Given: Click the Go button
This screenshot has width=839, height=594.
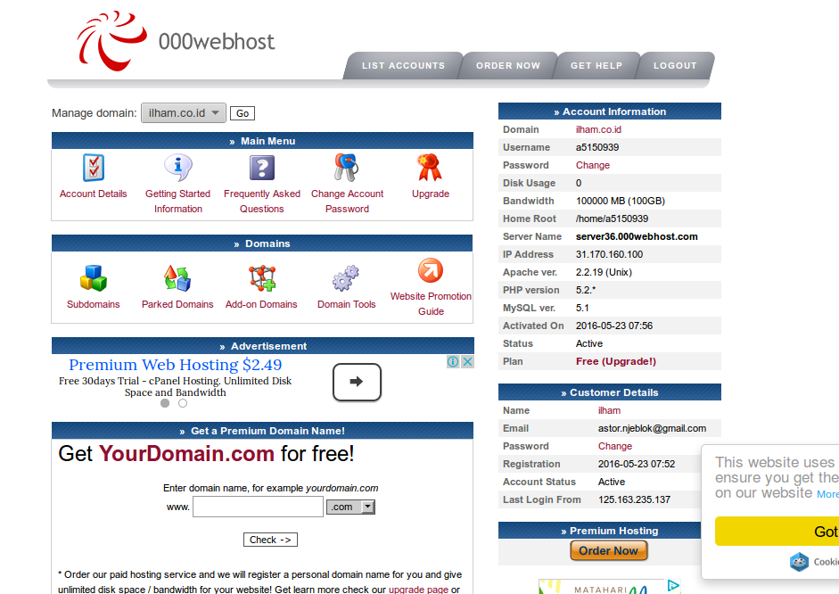Looking at the screenshot, I should point(243,113).
